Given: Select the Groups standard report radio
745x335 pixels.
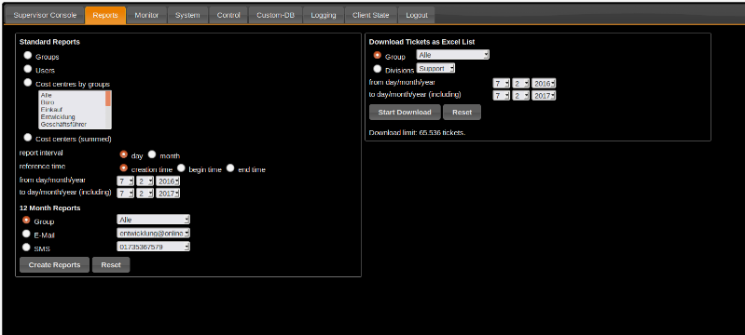Looking at the screenshot, I should point(28,56).
